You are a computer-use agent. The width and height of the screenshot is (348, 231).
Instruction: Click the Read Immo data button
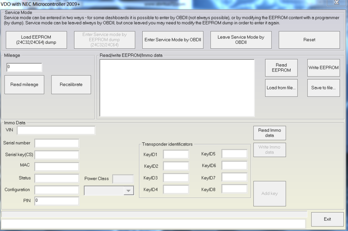[269, 133]
